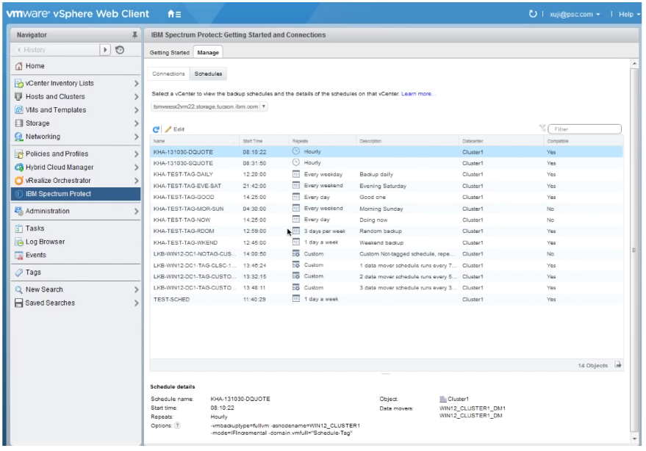The height and width of the screenshot is (451, 646).
Task: Expand the Networking chevron
Action: coord(136,137)
